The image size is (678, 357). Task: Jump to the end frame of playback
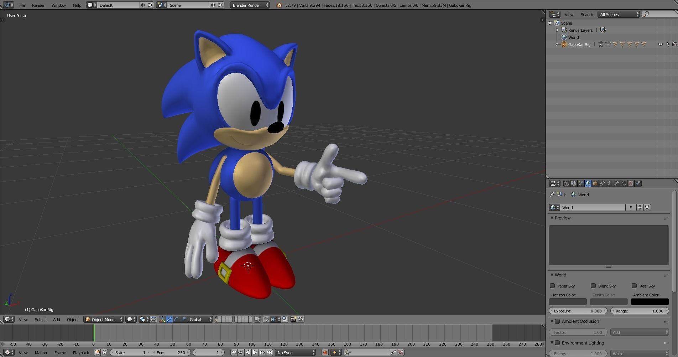(270, 352)
